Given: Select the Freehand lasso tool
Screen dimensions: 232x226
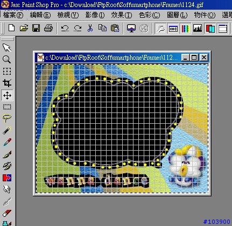Looking at the screenshot, I should 7,118.
